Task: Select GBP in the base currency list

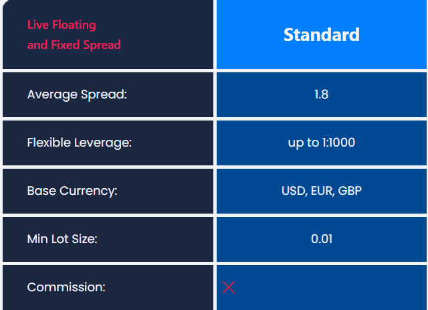Action: click(350, 191)
